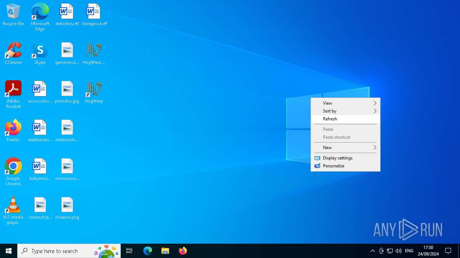Viewport: 460px width, 258px height.
Task: Select the Skype desktop shortcut
Action: (40, 54)
